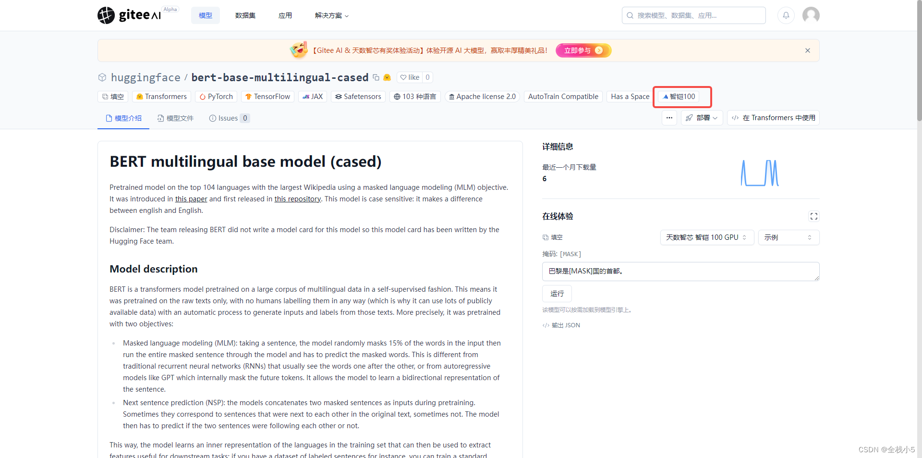922x458 pixels.
Task: Select the TensorFlow tag
Action: 267,97
